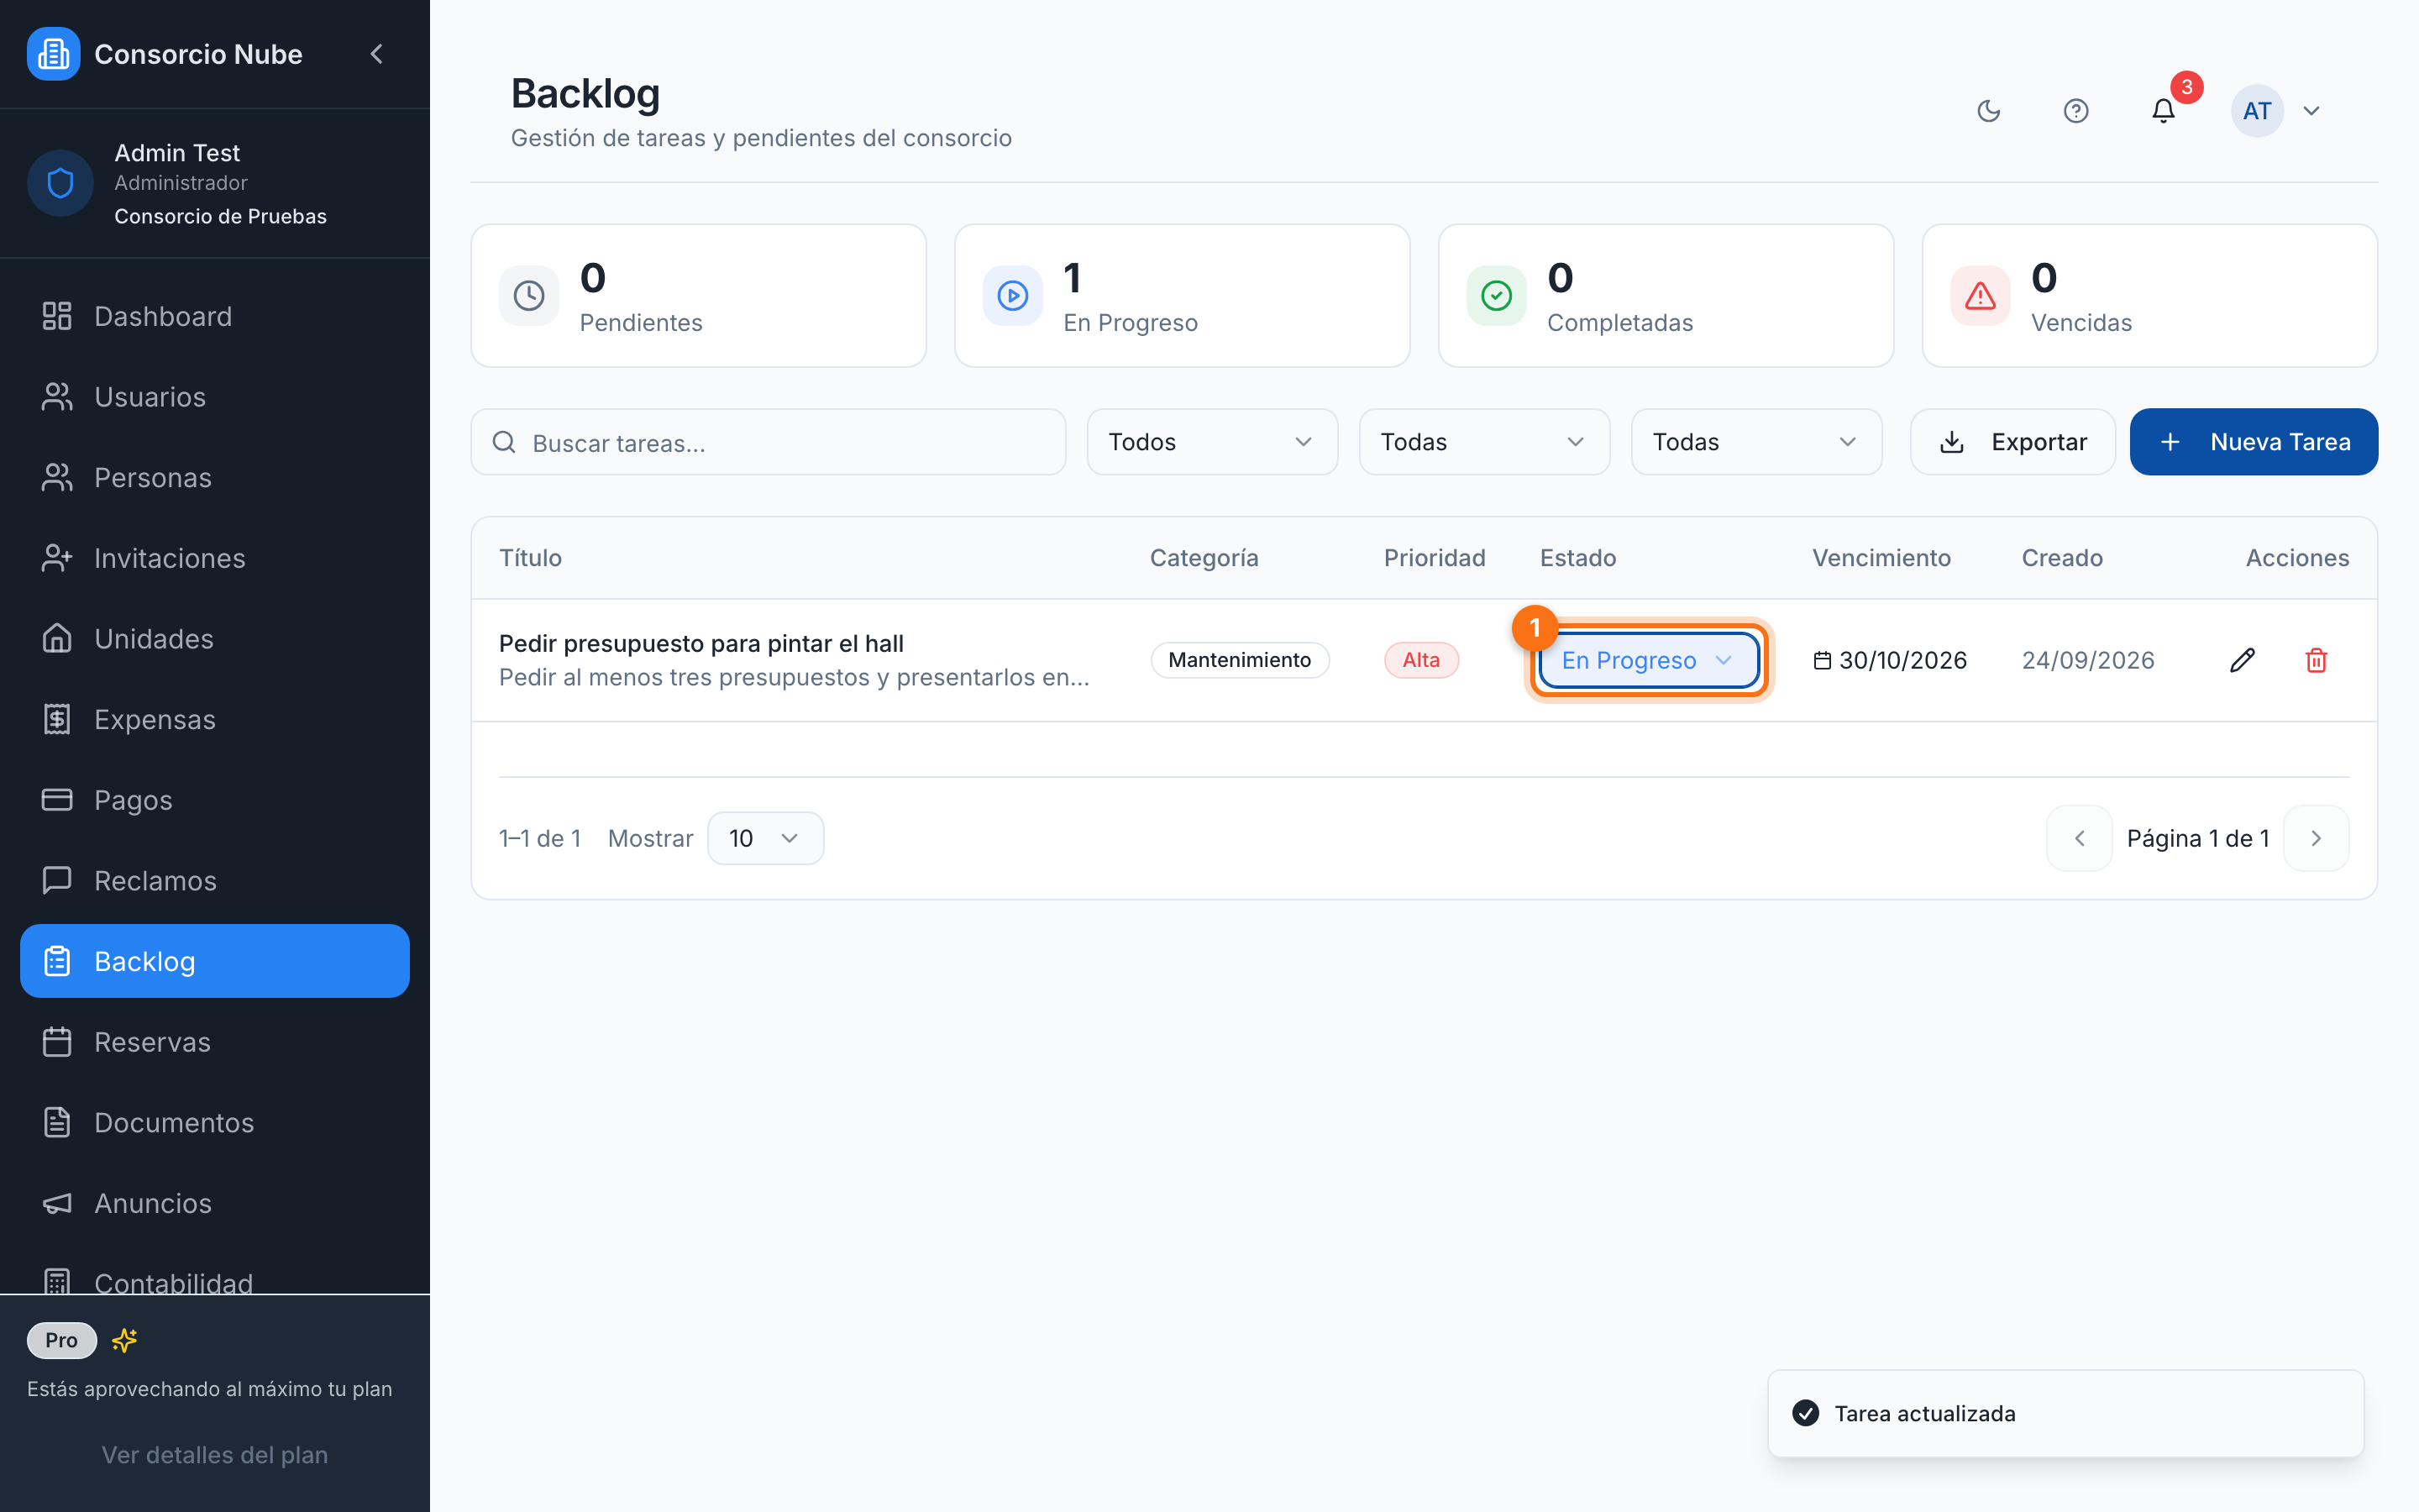Open Expensas in the sidebar
Viewport: 2419px width, 1512px height.
[215, 719]
